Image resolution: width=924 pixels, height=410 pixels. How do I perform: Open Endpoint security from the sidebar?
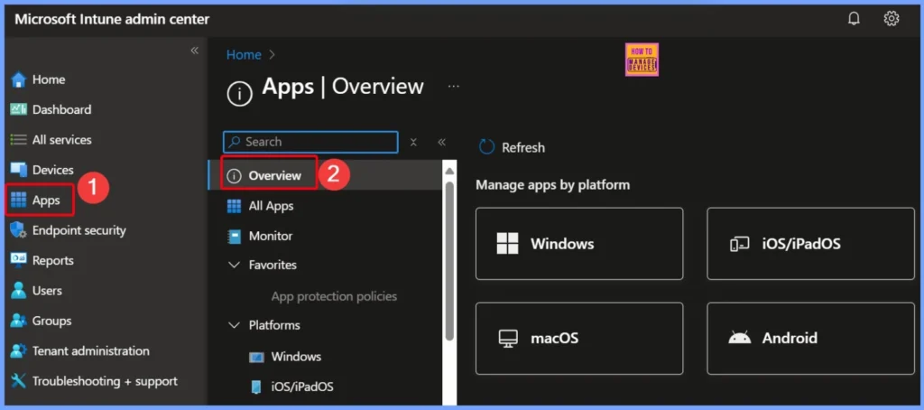(x=79, y=230)
